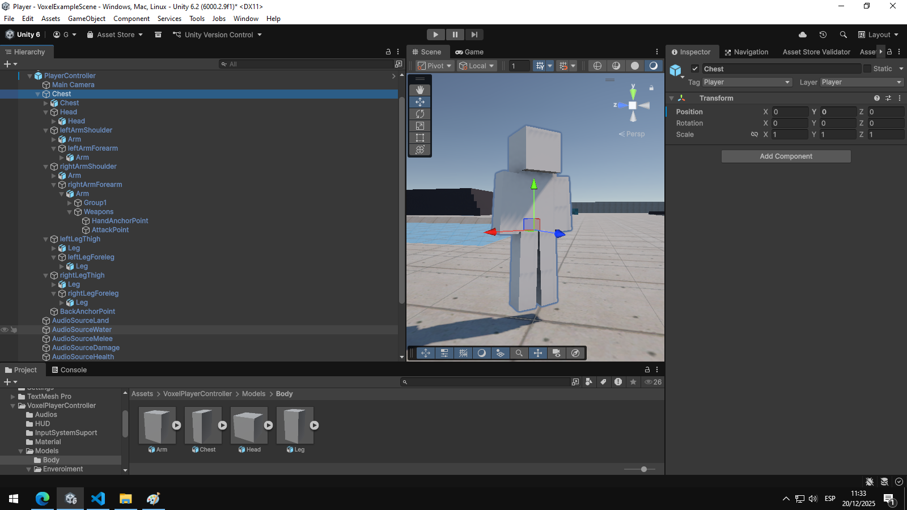The width and height of the screenshot is (907, 510).
Task: Select the Rect transform tool
Action: pos(419,138)
